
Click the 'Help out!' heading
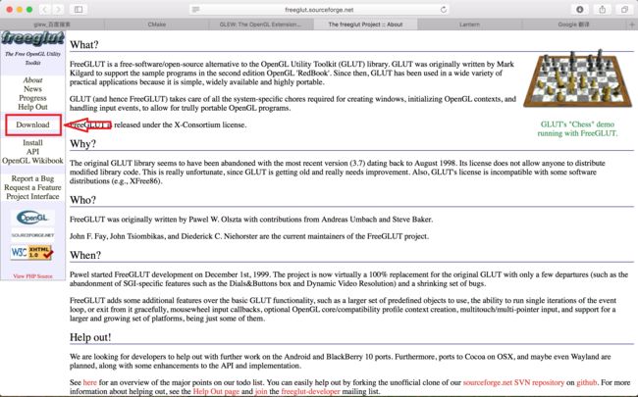(90, 337)
